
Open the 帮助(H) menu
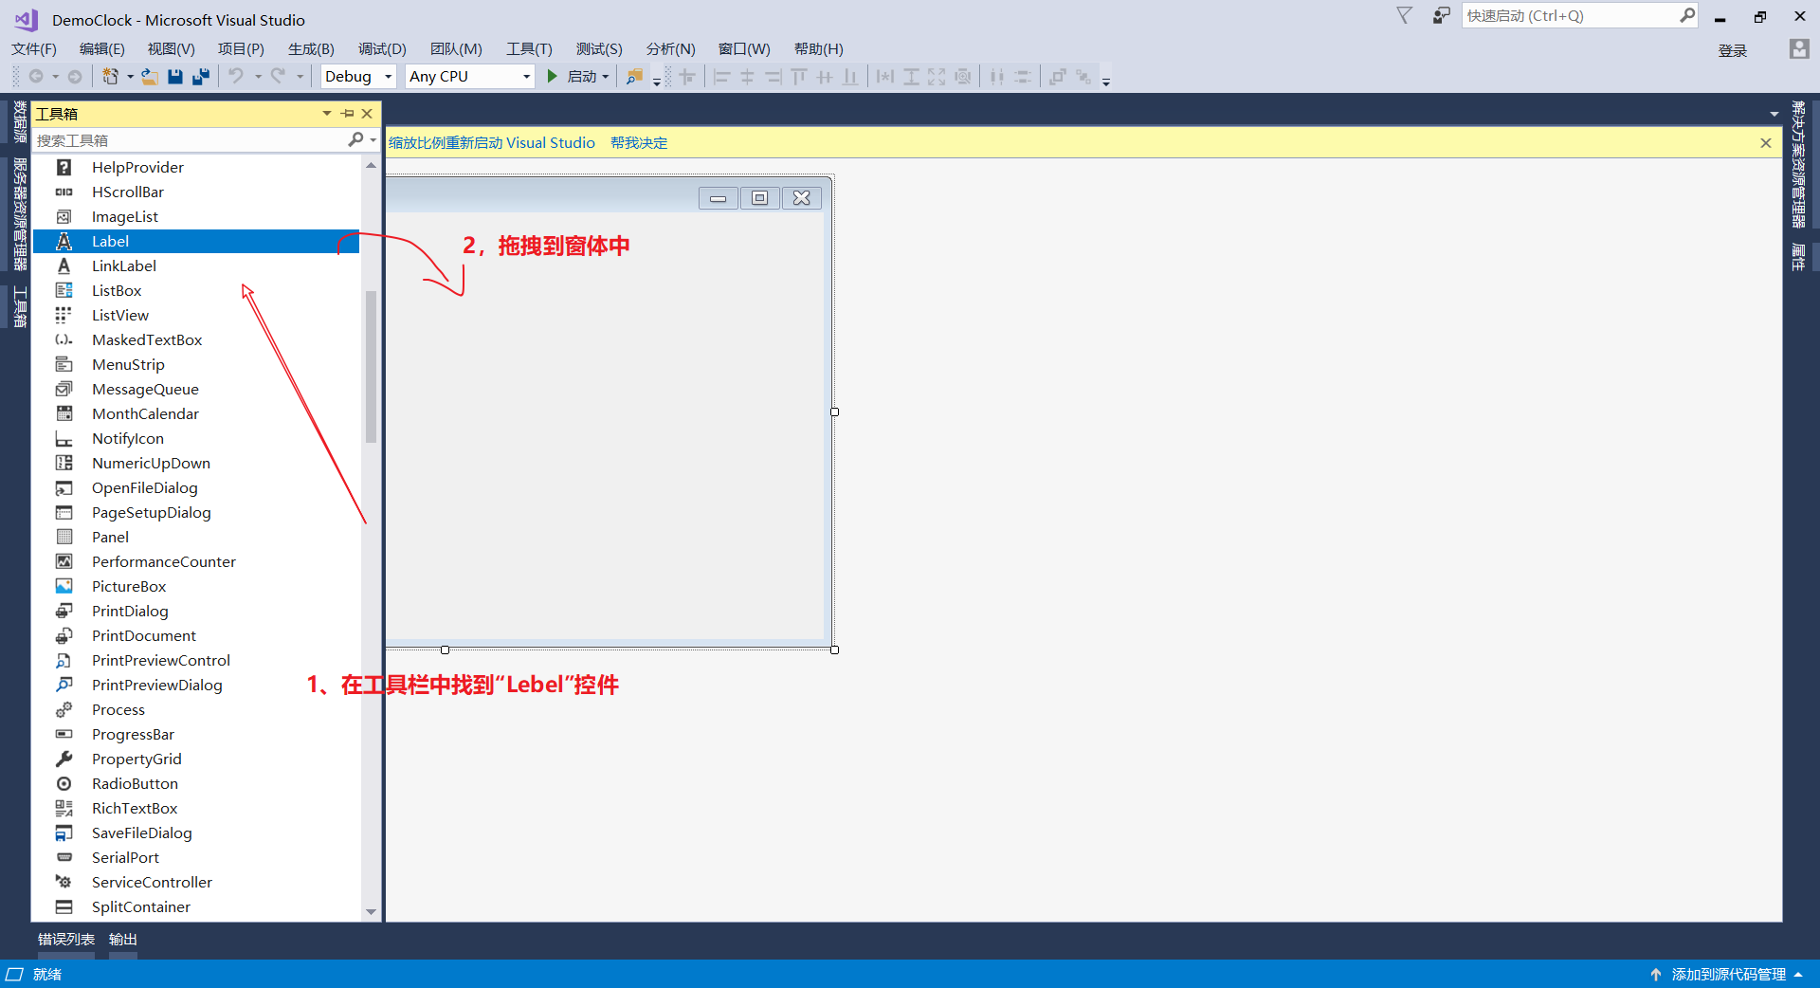(x=818, y=49)
